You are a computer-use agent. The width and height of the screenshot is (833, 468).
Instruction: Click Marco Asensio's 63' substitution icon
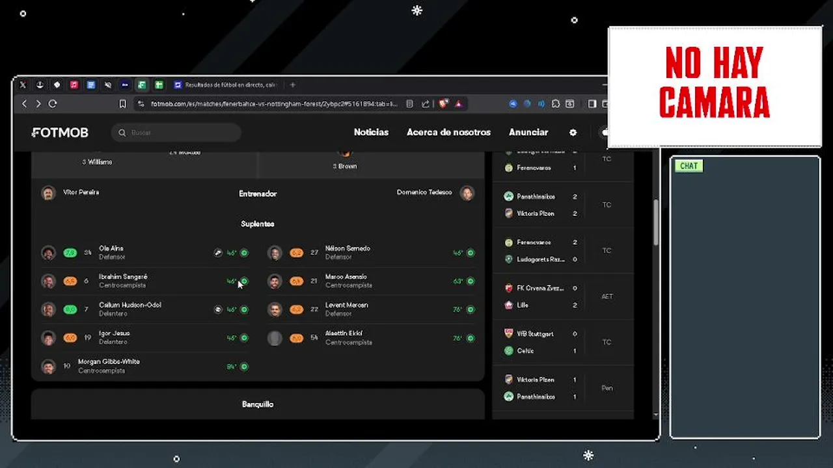coord(471,281)
